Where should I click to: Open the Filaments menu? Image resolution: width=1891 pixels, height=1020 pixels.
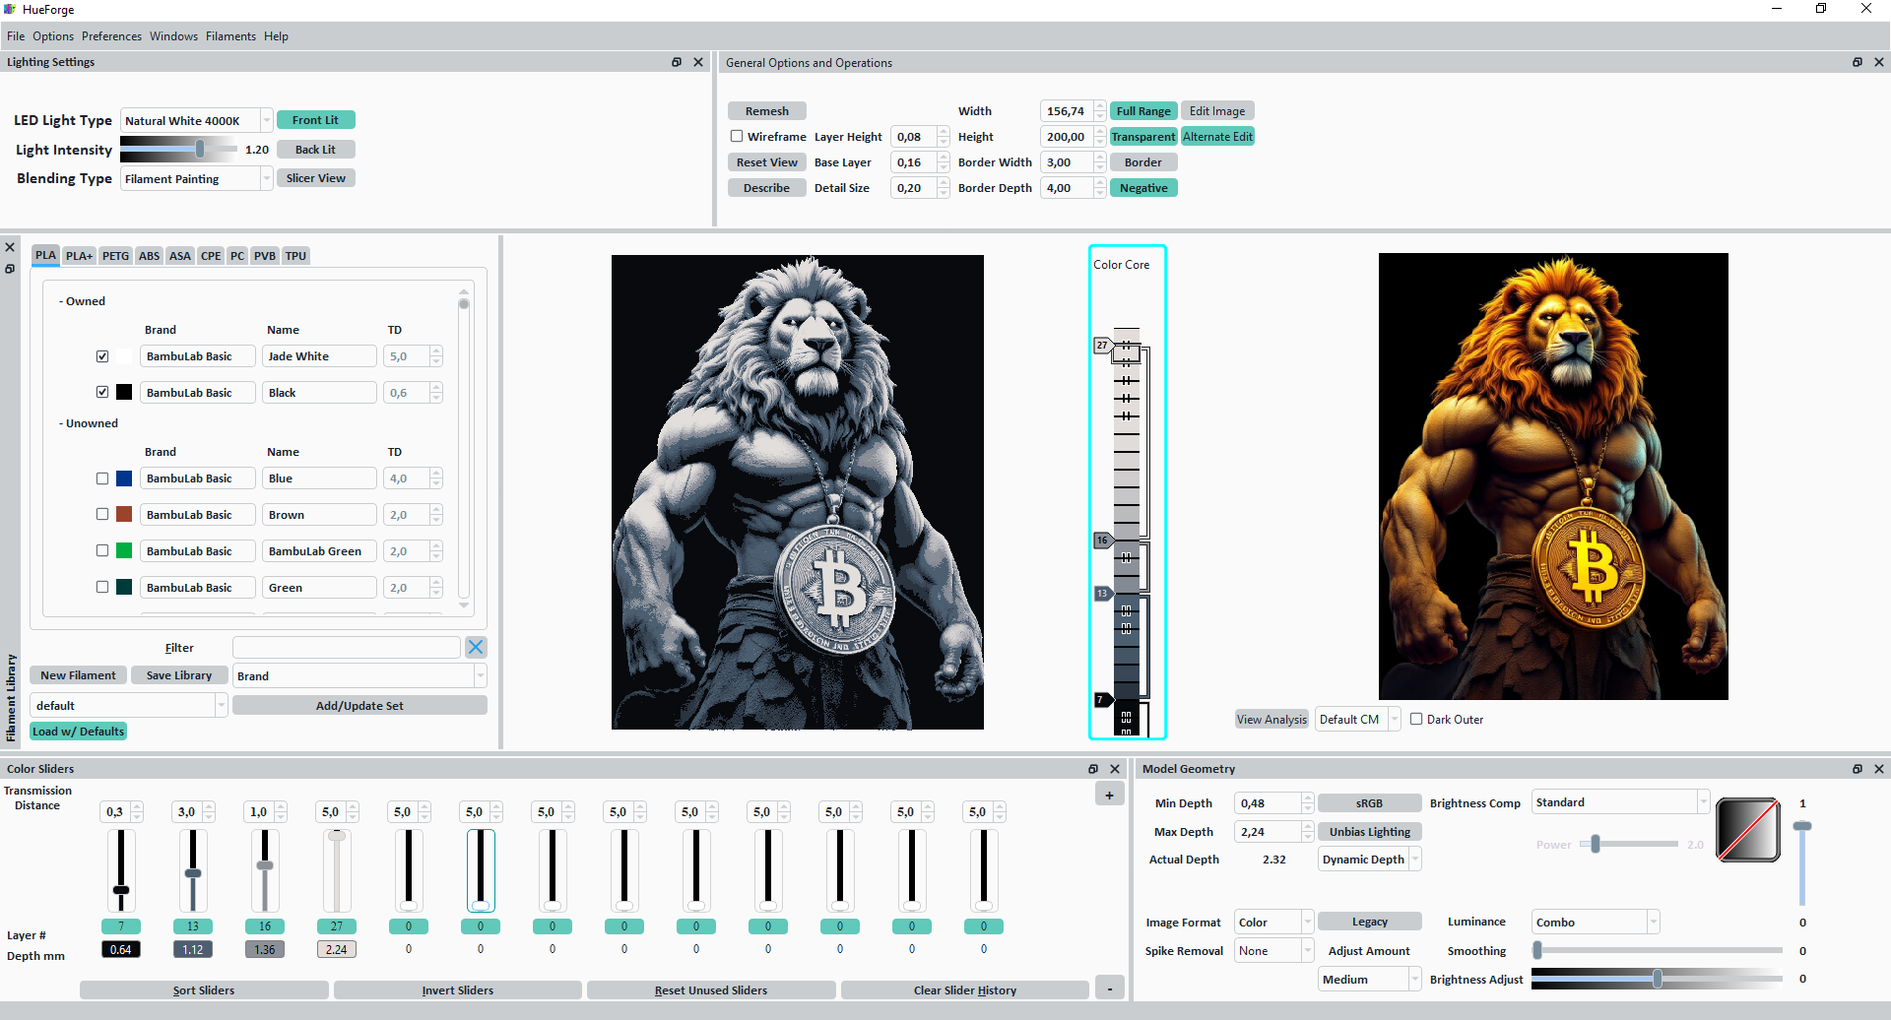click(230, 36)
